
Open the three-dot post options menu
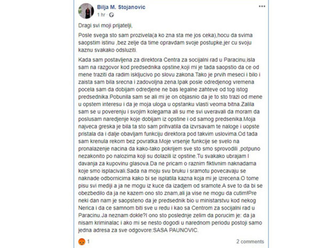262,6
